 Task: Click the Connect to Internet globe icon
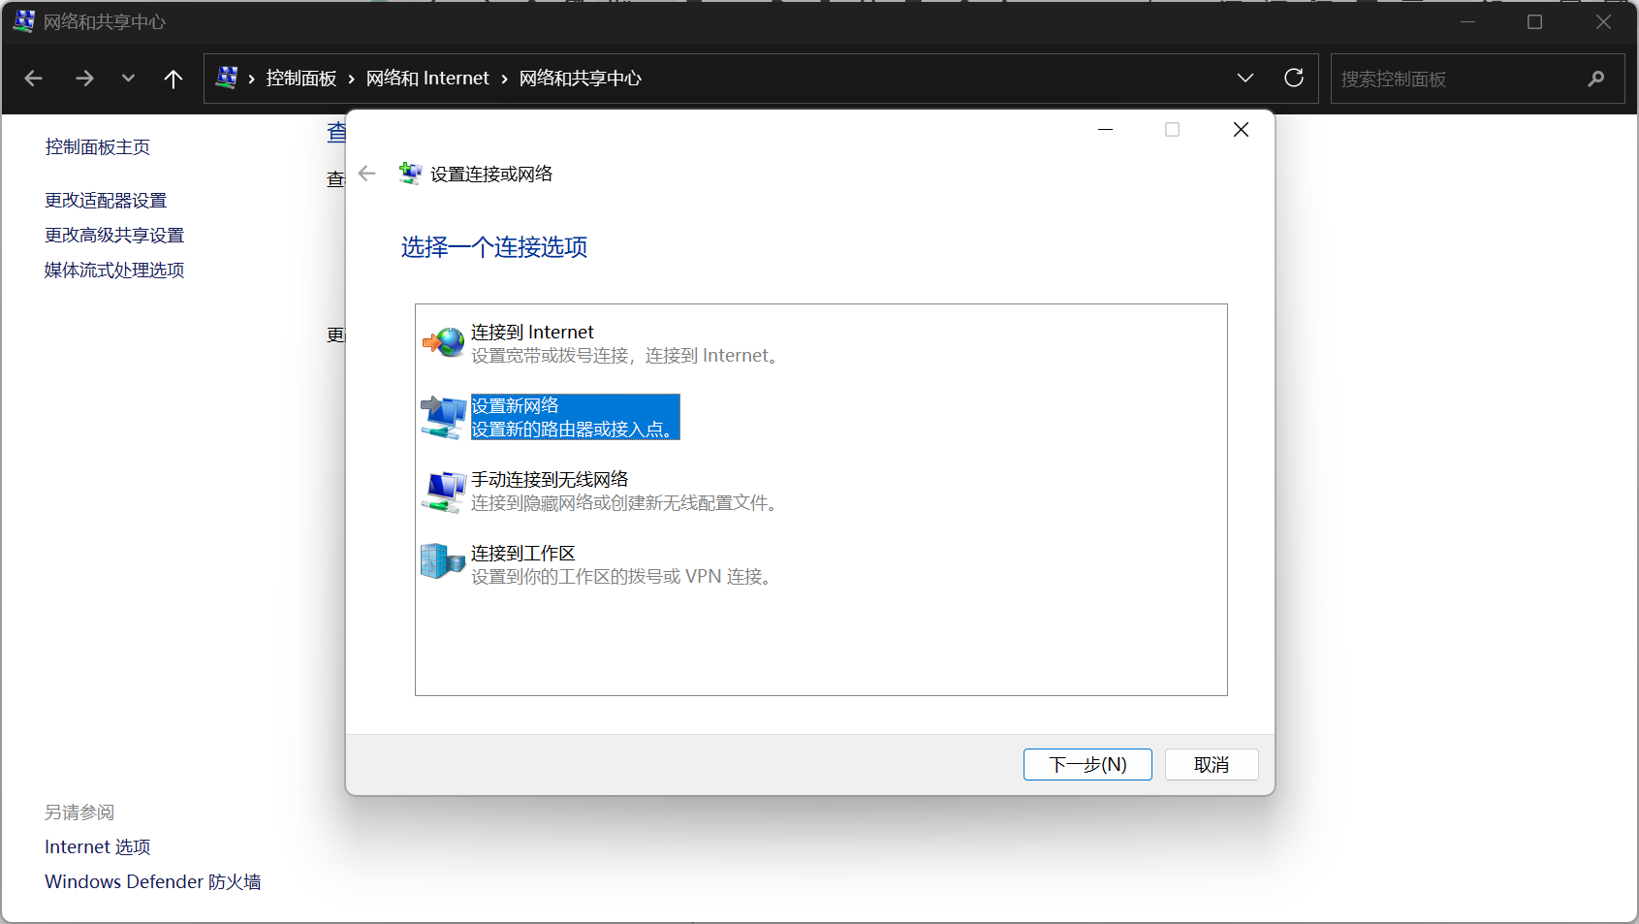point(444,342)
